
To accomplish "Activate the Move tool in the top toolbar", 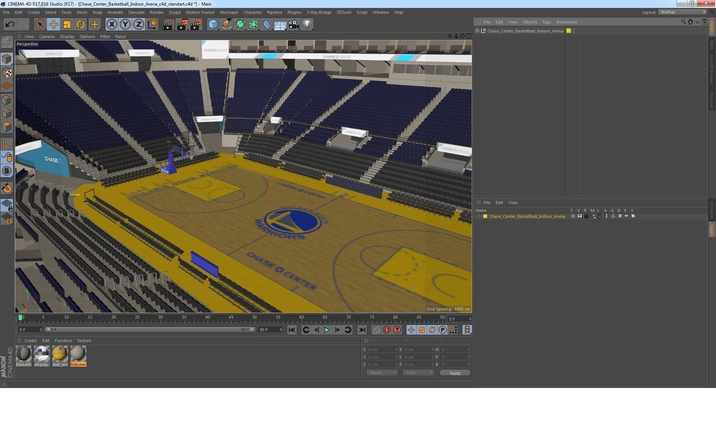I will 53,25.
